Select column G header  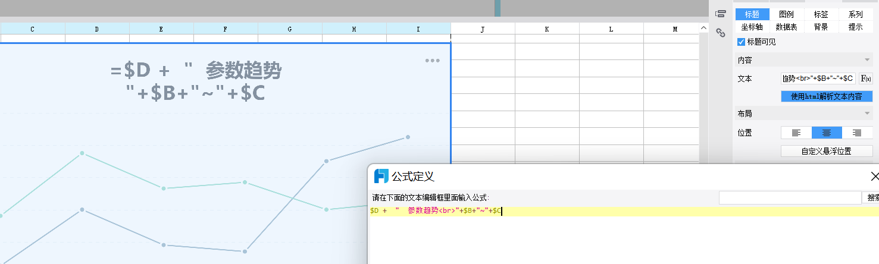tap(290, 29)
